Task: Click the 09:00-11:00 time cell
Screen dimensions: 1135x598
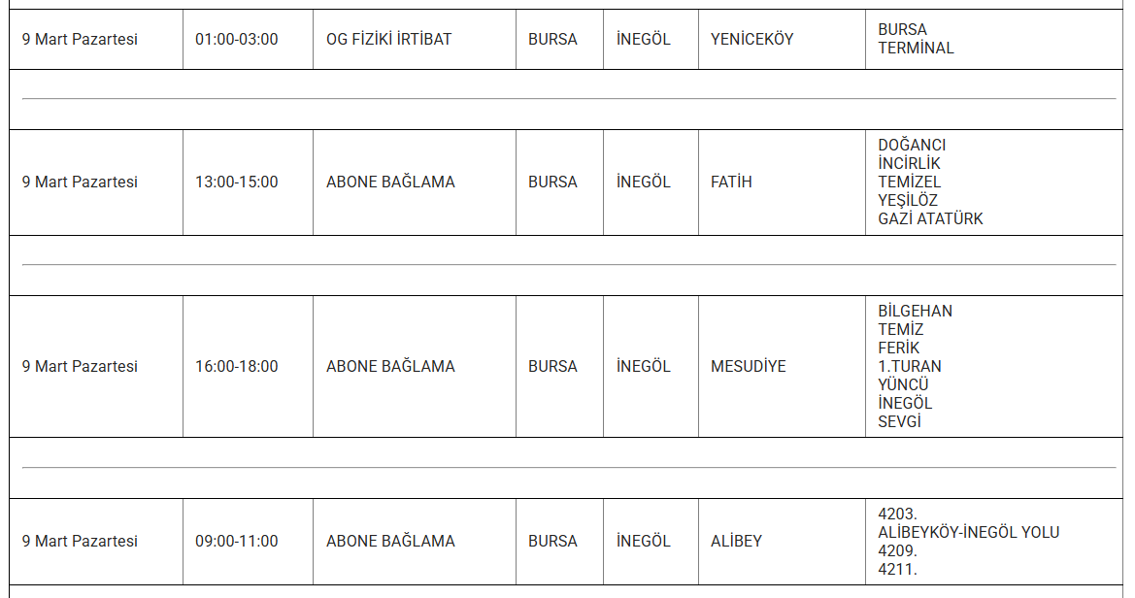Action: 236,542
